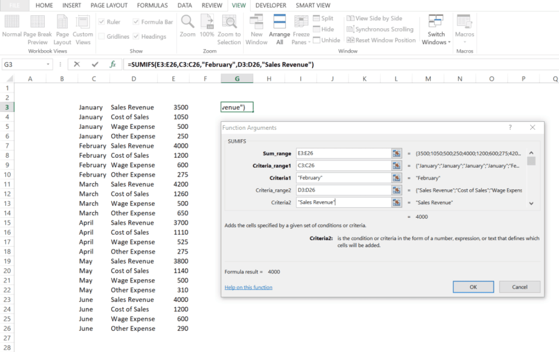This screenshot has width=559, height=352.
Task: Select the Zoom magnifier tool
Action: (187, 28)
